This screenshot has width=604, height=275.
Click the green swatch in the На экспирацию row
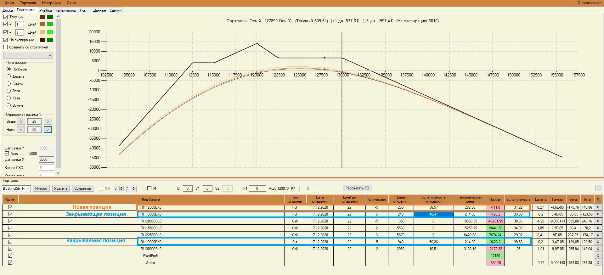[50, 40]
